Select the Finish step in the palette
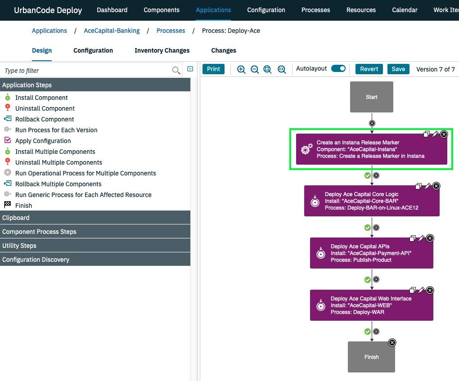The image size is (459, 381). pos(23,206)
